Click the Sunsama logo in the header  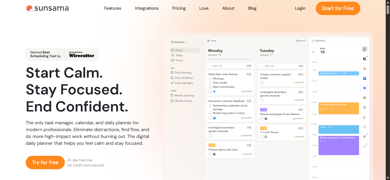(x=47, y=8)
